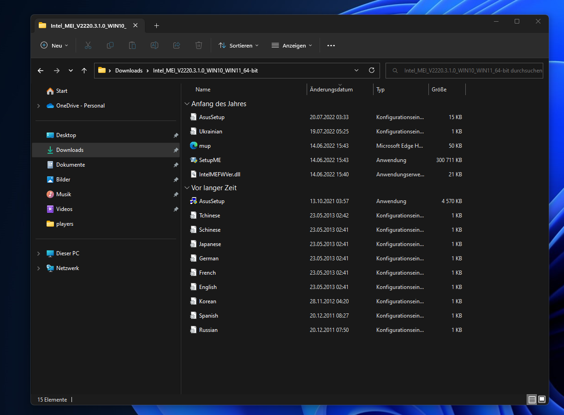Open the three-dots more options menu
The height and width of the screenshot is (415, 564).
click(x=331, y=45)
